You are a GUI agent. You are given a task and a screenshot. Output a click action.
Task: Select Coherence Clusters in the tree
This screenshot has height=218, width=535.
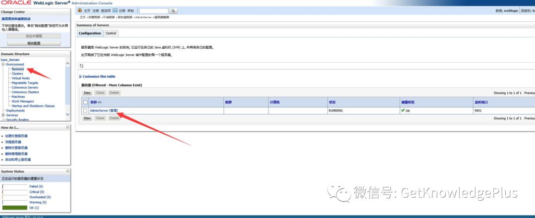tap(25, 92)
